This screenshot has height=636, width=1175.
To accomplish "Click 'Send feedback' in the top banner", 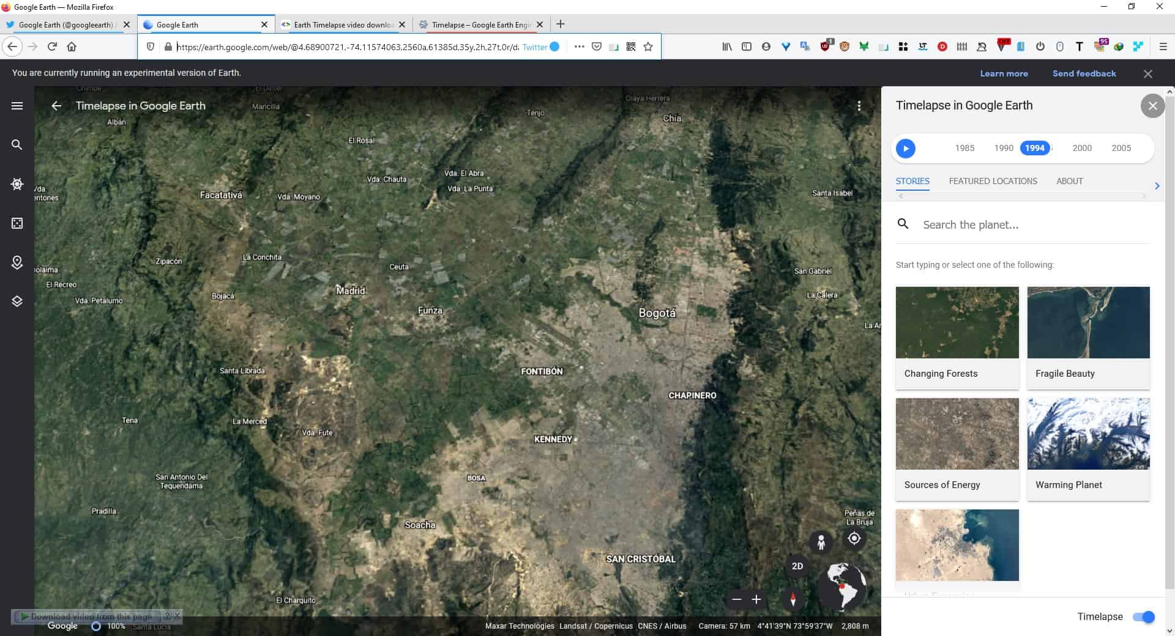I will point(1083,73).
